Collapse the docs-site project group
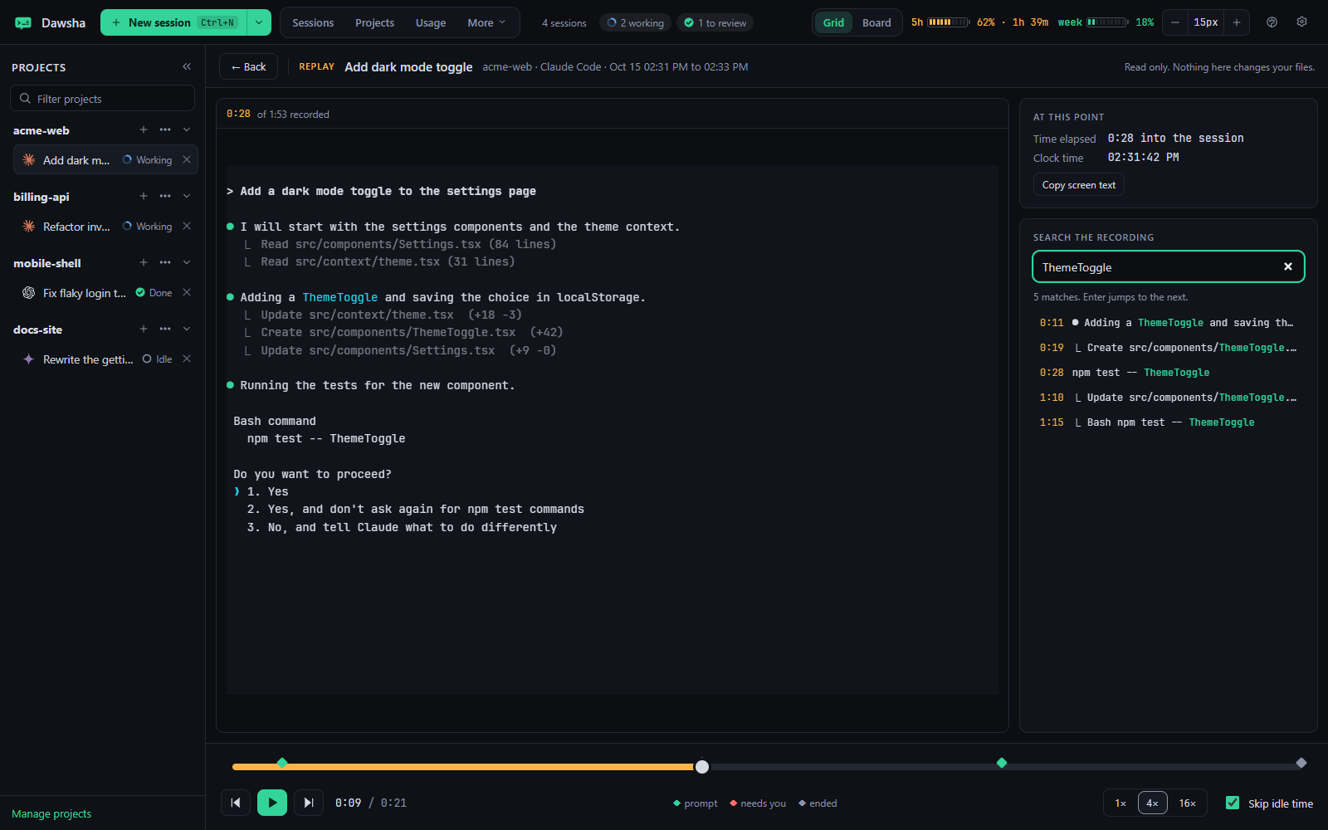 (x=187, y=329)
